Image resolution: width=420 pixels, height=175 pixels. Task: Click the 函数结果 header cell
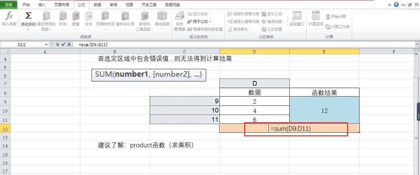point(324,93)
